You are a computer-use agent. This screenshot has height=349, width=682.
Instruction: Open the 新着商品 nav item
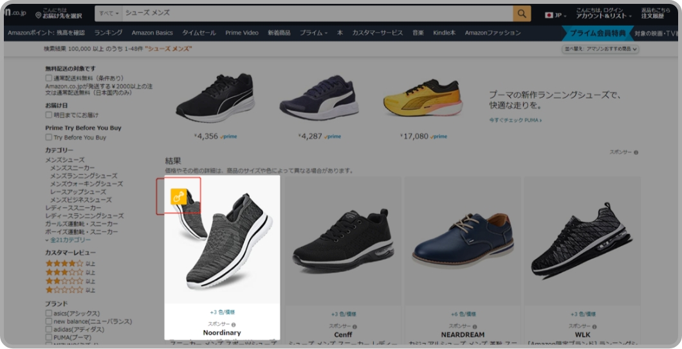pos(279,33)
